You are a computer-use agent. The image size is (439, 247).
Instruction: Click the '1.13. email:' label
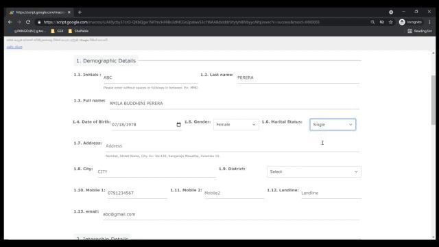[x=86, y=211]
